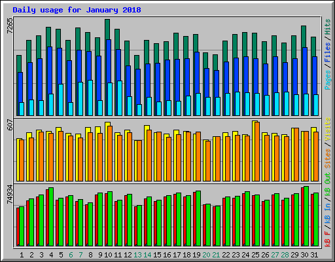
Task: Select the dark green Hits bar for day 30
Action: 304,37
